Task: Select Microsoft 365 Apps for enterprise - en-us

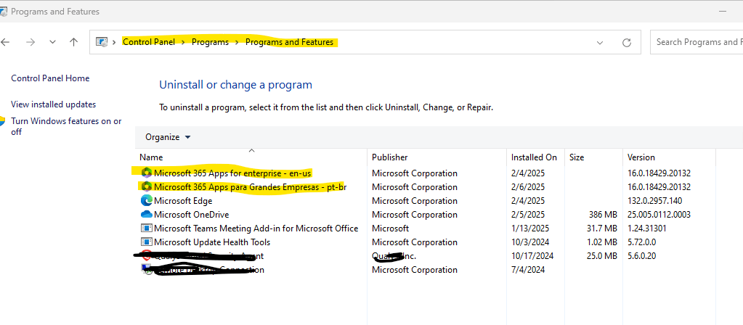Action: pyautogui.click(x=232, y=173)
